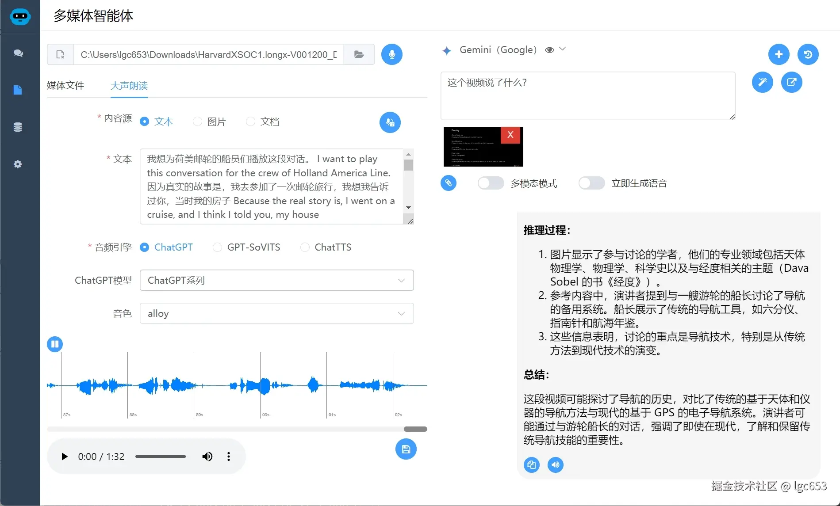Click the translate-to-speech icon beside content source
840x506 pixels.
(x=390, y=122)
